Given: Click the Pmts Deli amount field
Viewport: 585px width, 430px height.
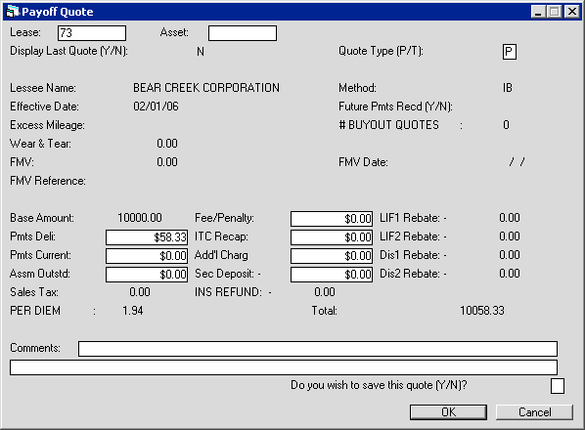Looking at the screenshot, I should [x=147, y=237].
